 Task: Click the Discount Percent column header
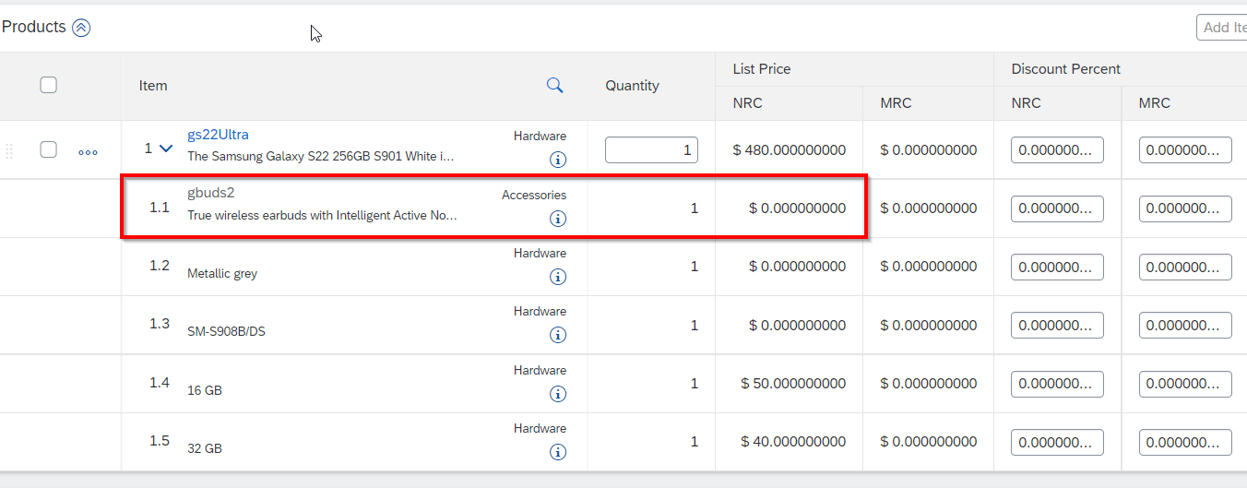tap(1066, 69)
